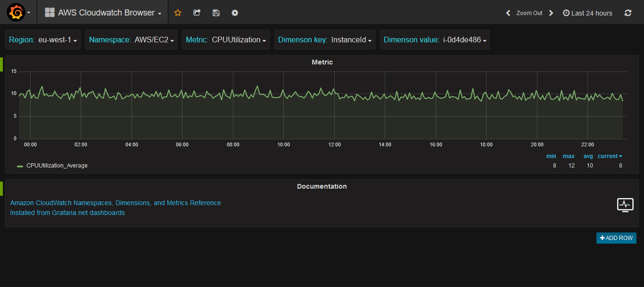Star this dashboard as favorite
This screenshot has width=644, height=287.
(x=178, y=13)
